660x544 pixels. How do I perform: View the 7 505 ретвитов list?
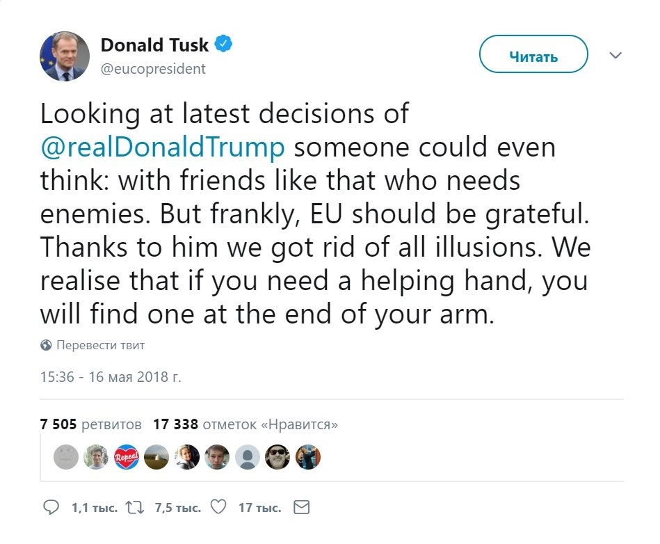[x=91, y=424]
